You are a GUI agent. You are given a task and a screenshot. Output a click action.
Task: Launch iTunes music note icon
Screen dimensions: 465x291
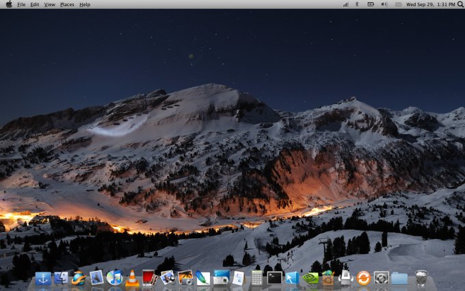point(114,278)
